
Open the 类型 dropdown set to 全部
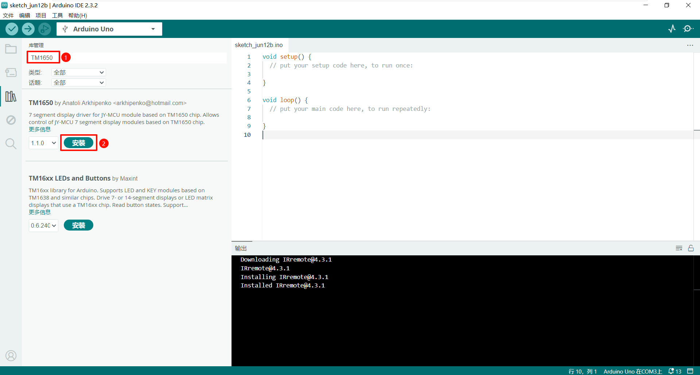point(79,72)
